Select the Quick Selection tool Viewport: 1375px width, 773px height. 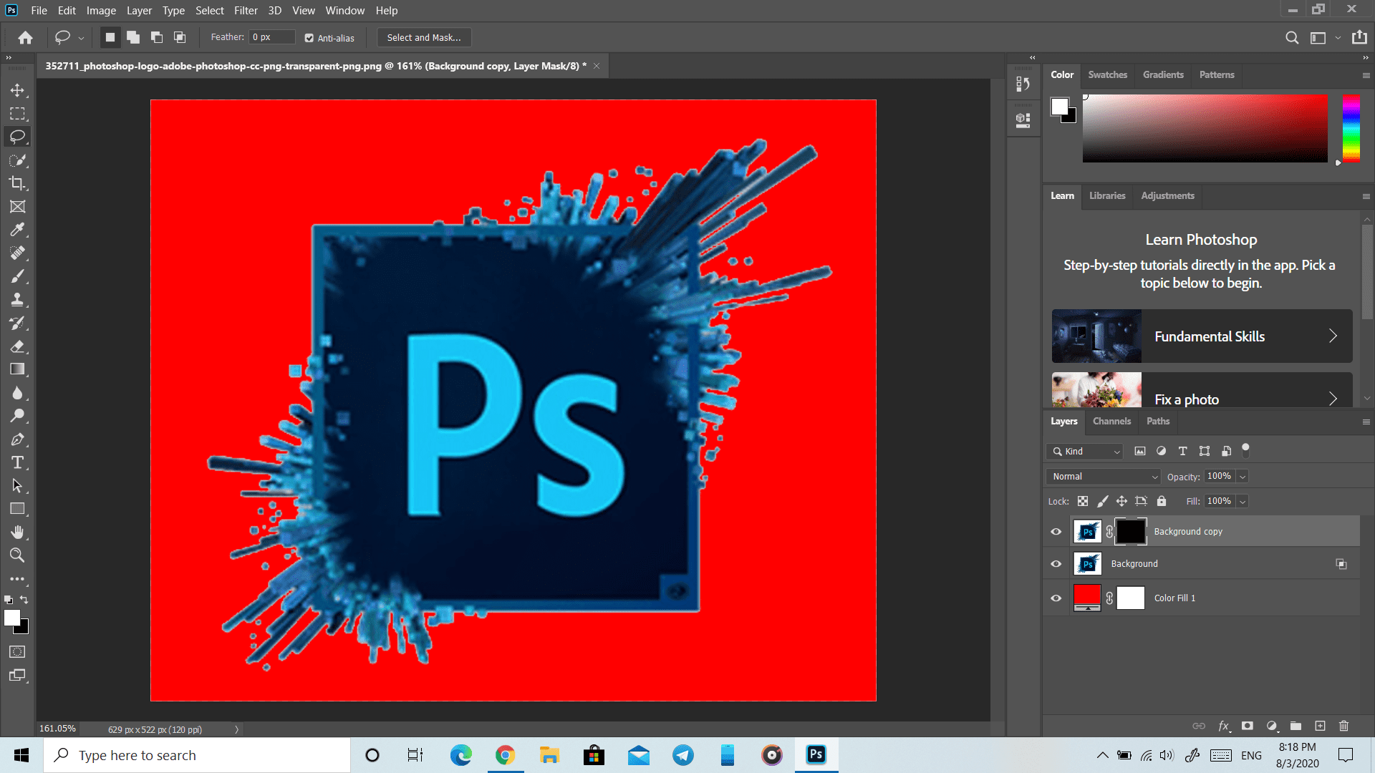(17, 160)
